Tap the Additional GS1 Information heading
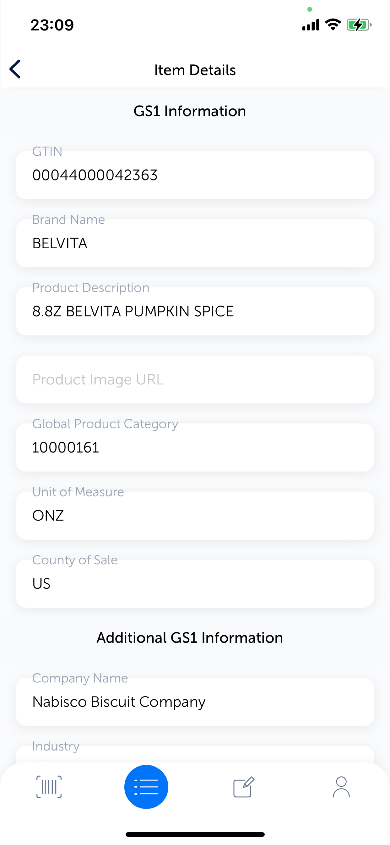The width and height of the screenshot is (390, 845). pos(190,638)
